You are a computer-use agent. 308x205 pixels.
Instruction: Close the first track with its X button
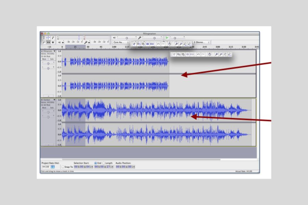tap(42, 51)
